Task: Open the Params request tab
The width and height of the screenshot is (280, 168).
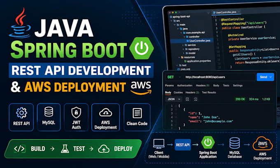Action: tap(170, 86)
